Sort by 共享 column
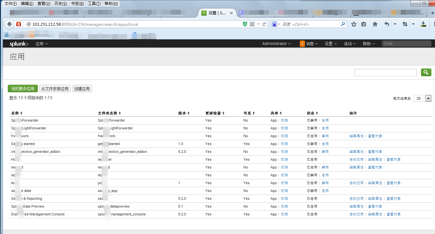The height and width of the screenshot is (234, 435). pyautogui.click(x=276, y=113)
